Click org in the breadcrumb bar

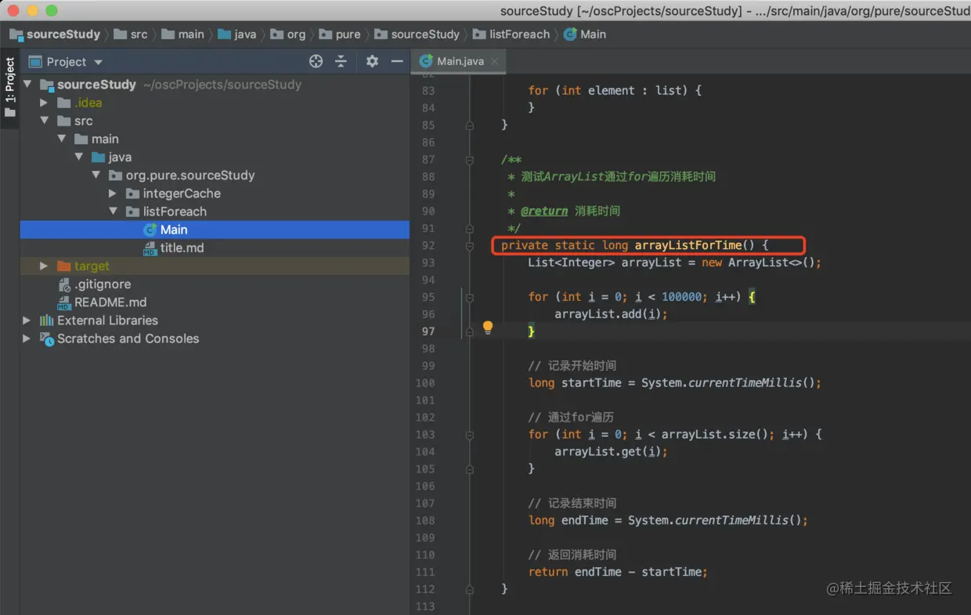click(x=288, y=34)
